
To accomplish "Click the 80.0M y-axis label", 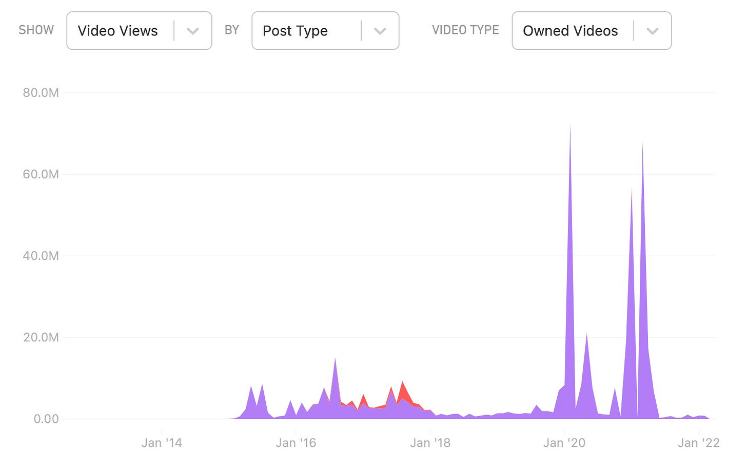I will pyautogui.click(x=41, y=93).
